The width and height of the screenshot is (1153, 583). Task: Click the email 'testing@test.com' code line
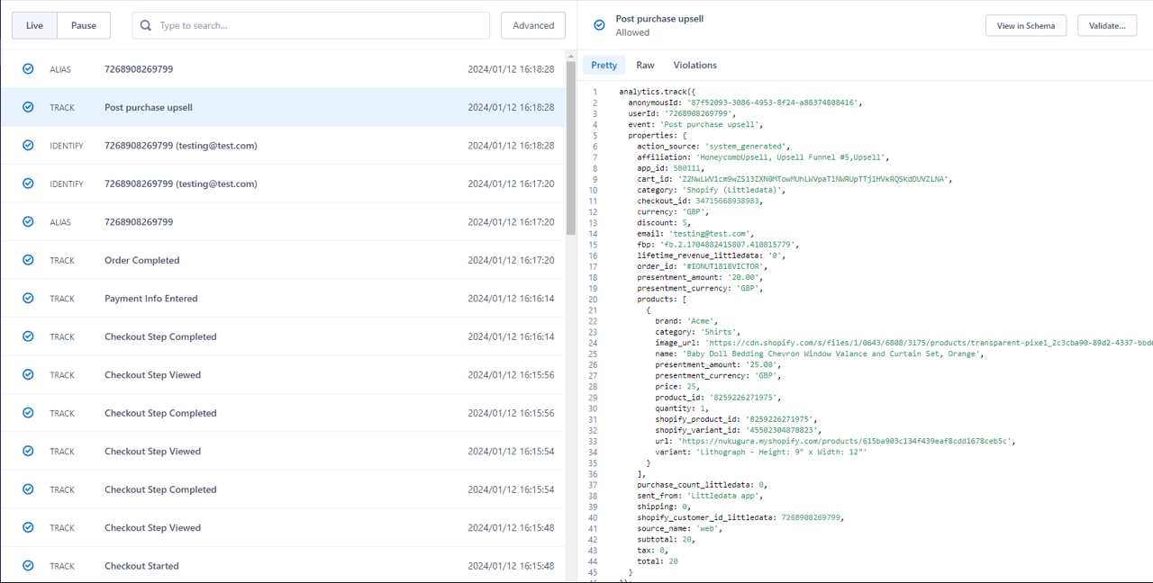click(x=695, y=233)
